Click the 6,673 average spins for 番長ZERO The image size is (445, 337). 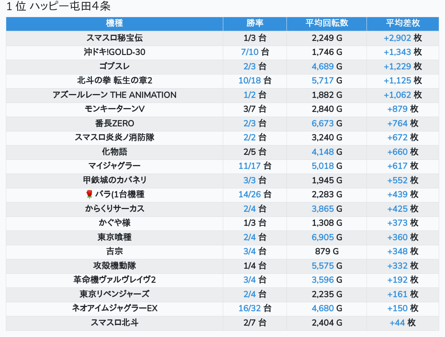(322, 123)
